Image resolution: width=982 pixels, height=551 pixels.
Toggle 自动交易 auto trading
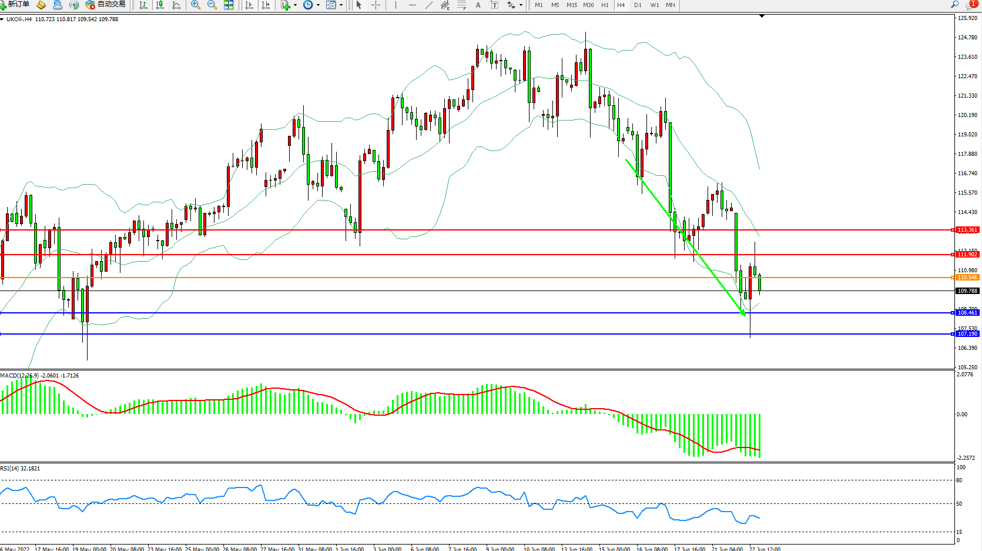(106, 5)
